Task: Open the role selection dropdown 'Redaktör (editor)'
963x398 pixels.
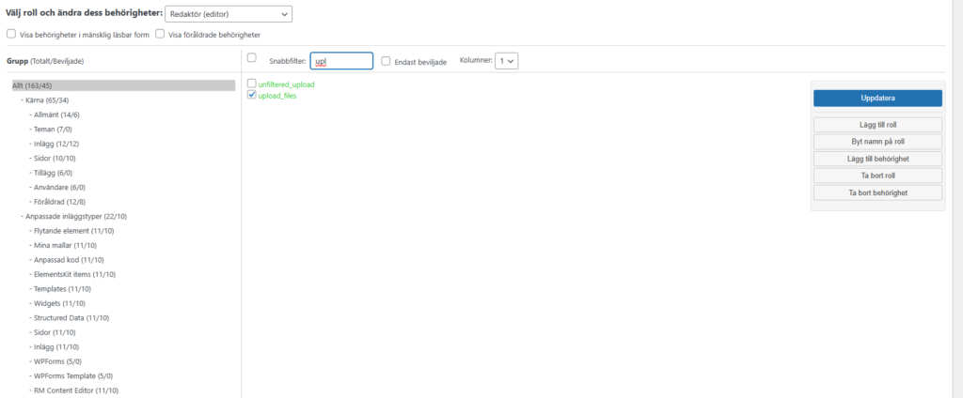Action: tap(228, 14)
